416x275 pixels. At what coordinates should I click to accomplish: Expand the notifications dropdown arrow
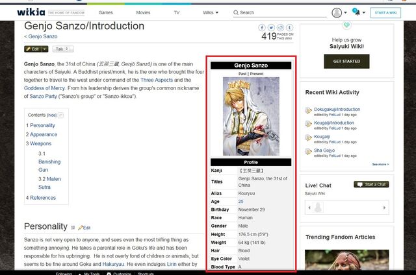[x=364, y=12]
